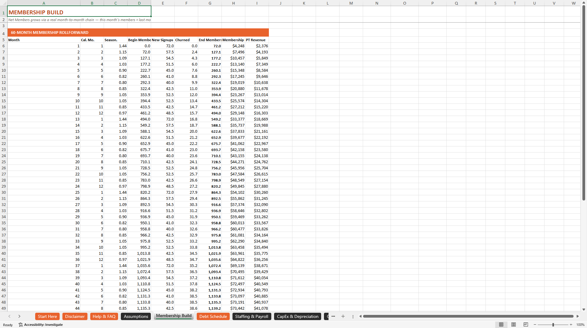Viewport: 587px width, 328px height.
Task: Click PT revenue cell $2,376
Action: [x=257, y=46]
